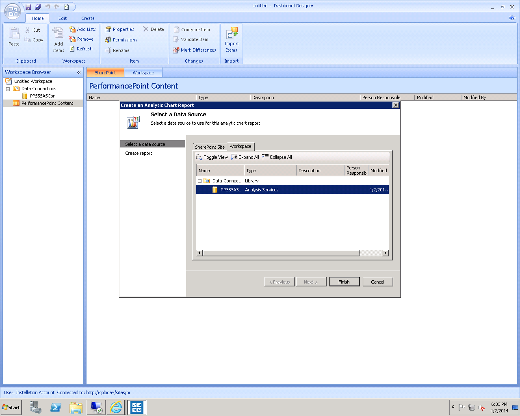Select the Create report wizard step
This screenshot has height=416, width=520.
pos(139,153)
